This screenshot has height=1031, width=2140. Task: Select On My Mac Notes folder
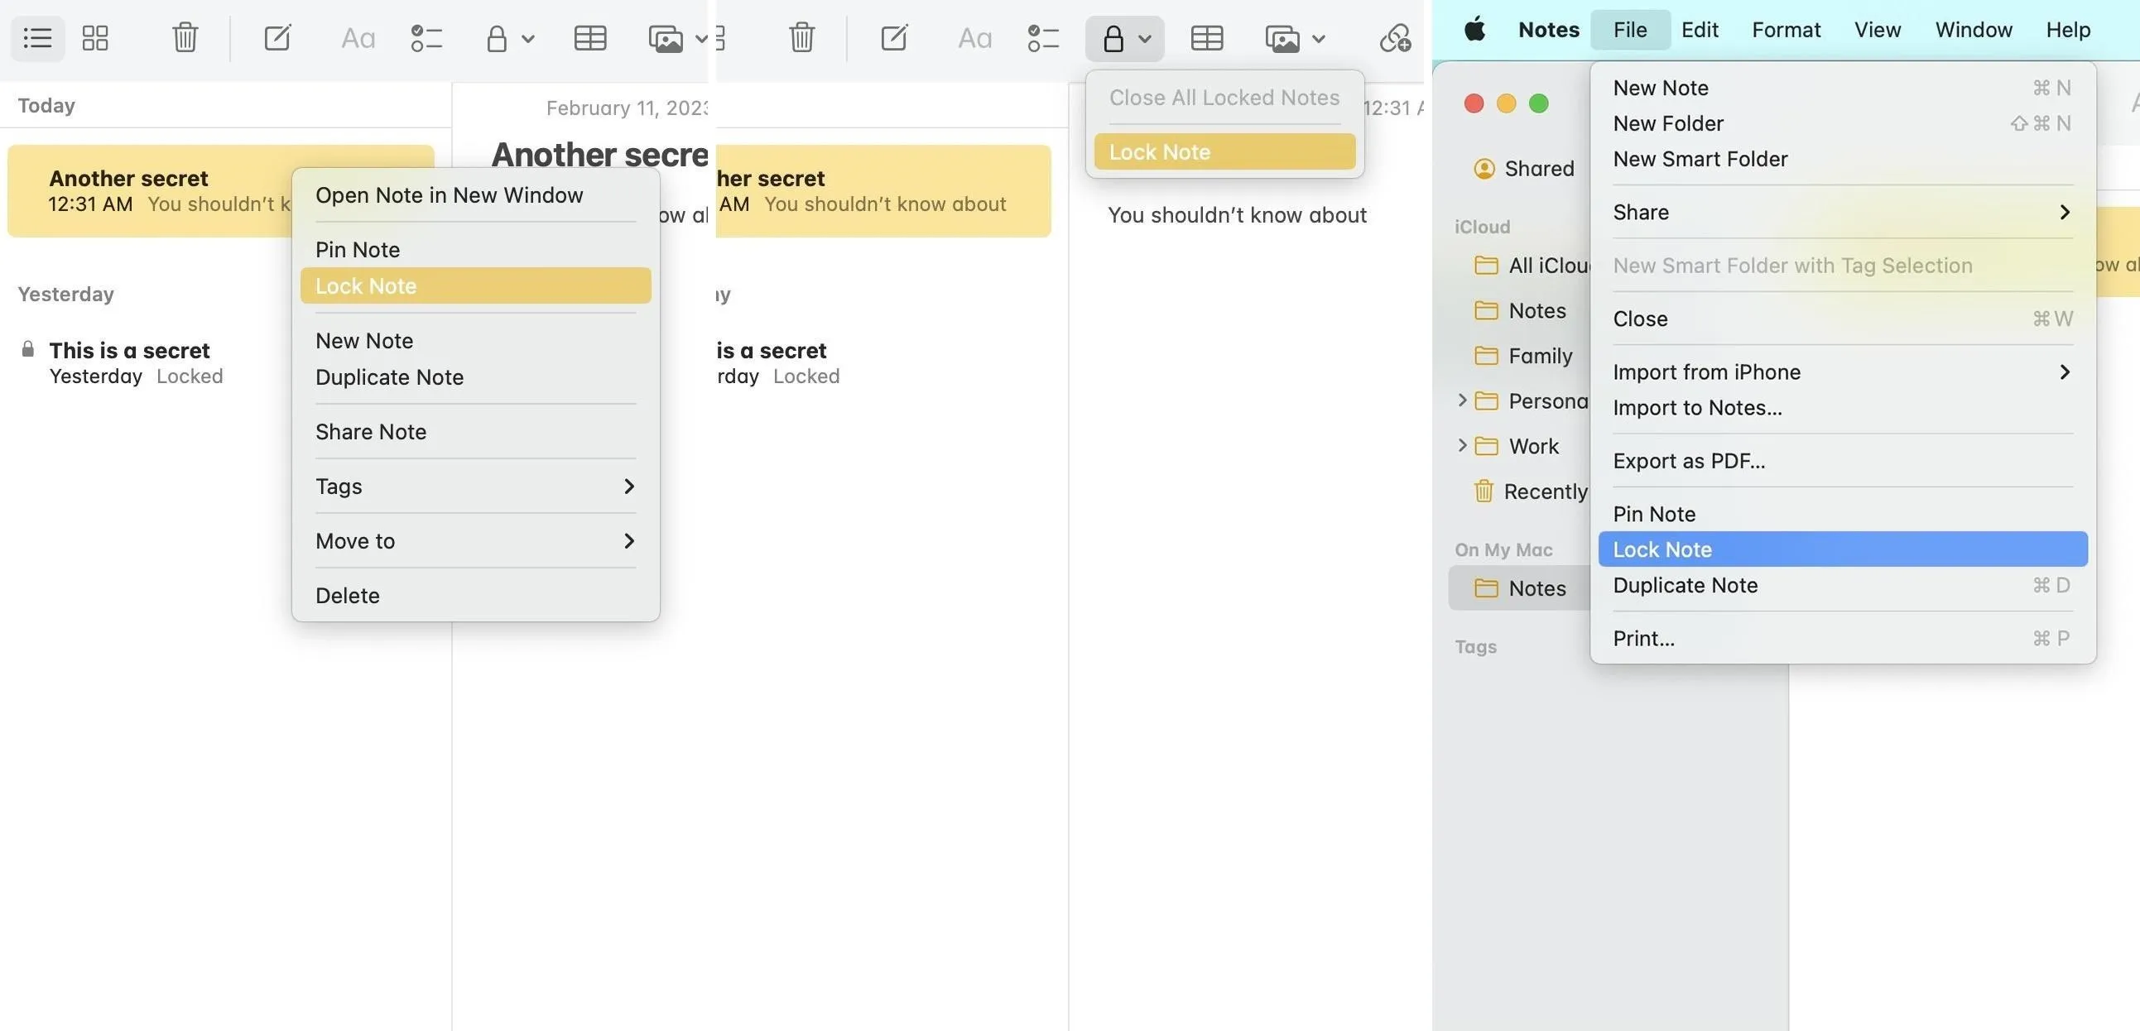click(x=1519, y=587)
